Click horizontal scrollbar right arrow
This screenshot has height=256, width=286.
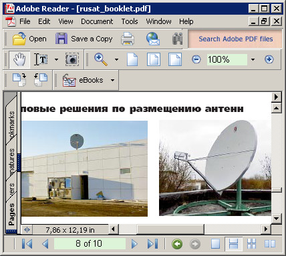[266, 229]
